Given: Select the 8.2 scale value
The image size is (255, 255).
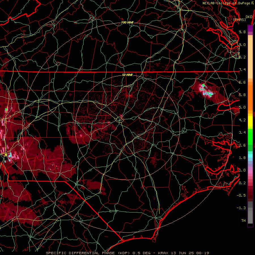Looking at the screenshot, I should coord(242,57).
